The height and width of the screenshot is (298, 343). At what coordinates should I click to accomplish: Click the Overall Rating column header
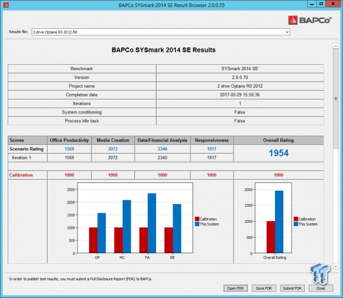coord(278,140)
